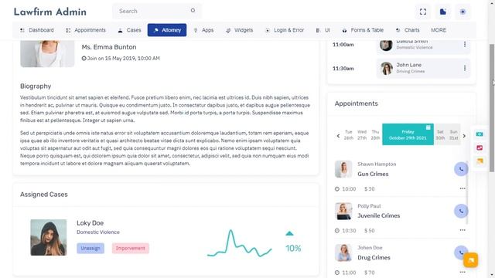The image size is (495, 278).
Task: Click the sun theme icon in header
Action: (463, 12)
